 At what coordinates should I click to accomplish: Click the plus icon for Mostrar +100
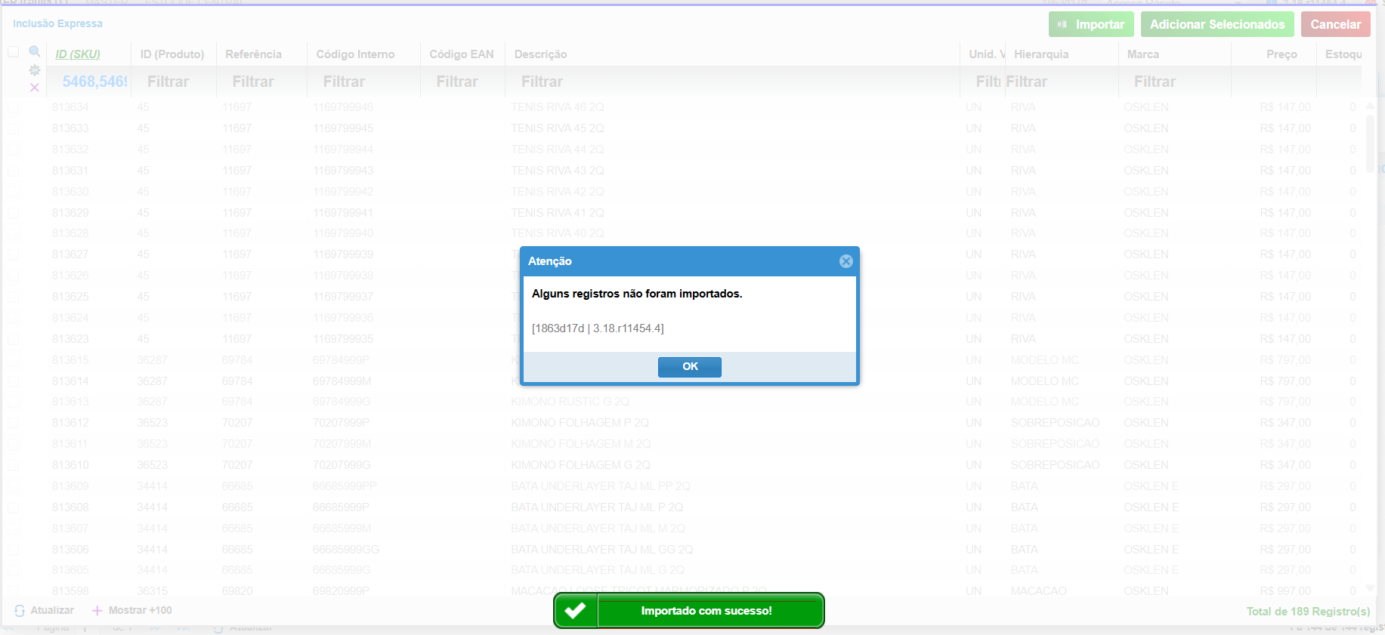pos(97,611)
